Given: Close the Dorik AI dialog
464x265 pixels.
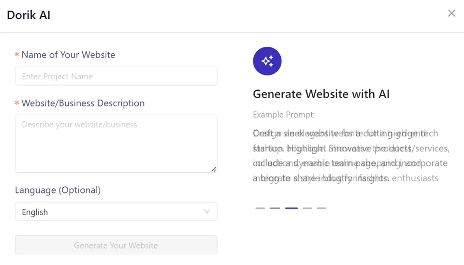Looking at the screenshot, I should click(451, 13).
